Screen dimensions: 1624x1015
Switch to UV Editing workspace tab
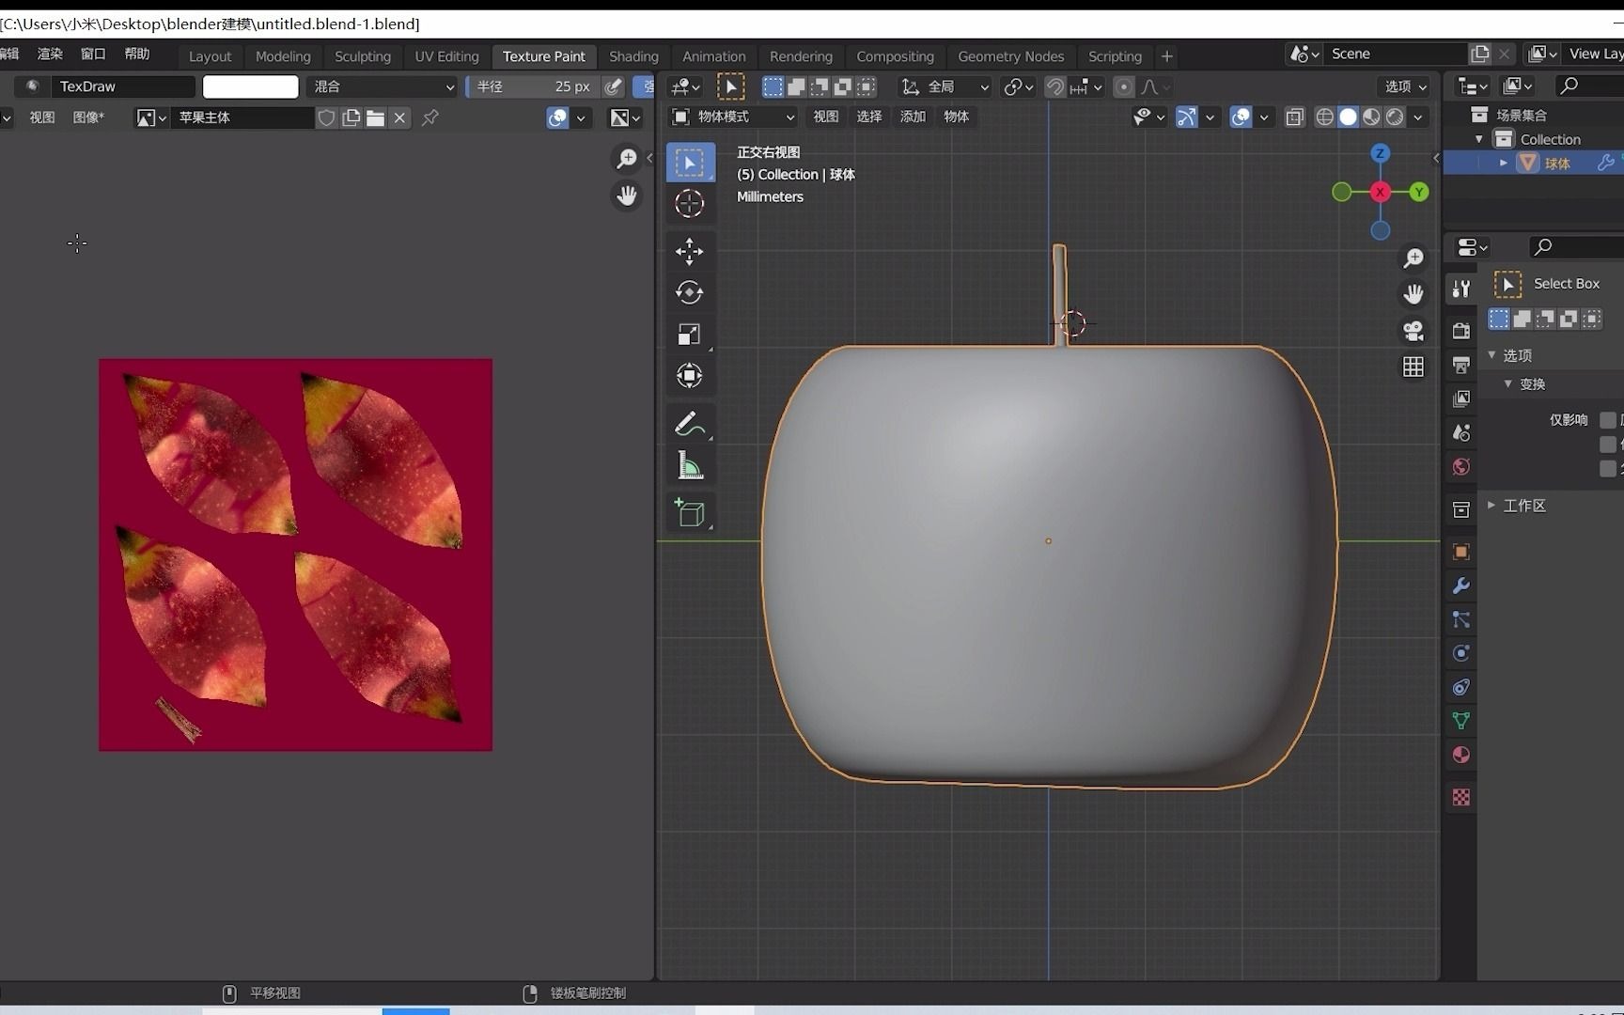click(x=446, y=56)
